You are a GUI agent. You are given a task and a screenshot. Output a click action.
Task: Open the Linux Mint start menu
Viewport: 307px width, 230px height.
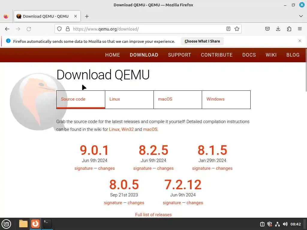click(x=7, y=224)
